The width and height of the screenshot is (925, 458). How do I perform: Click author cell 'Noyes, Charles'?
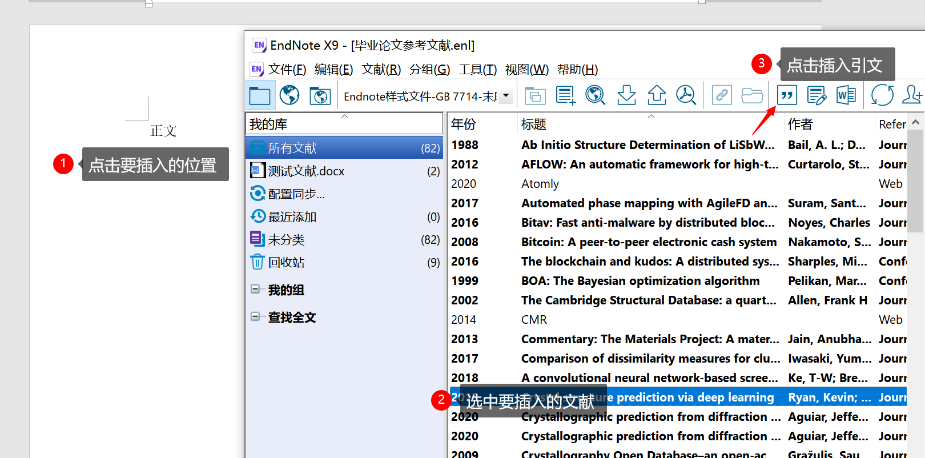pos(829,223)
